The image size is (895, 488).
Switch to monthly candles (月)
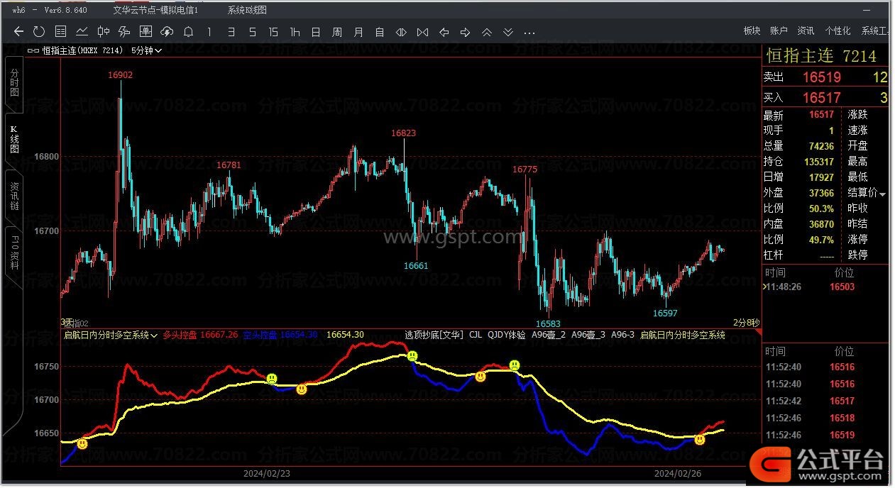(x=358, y=32)
